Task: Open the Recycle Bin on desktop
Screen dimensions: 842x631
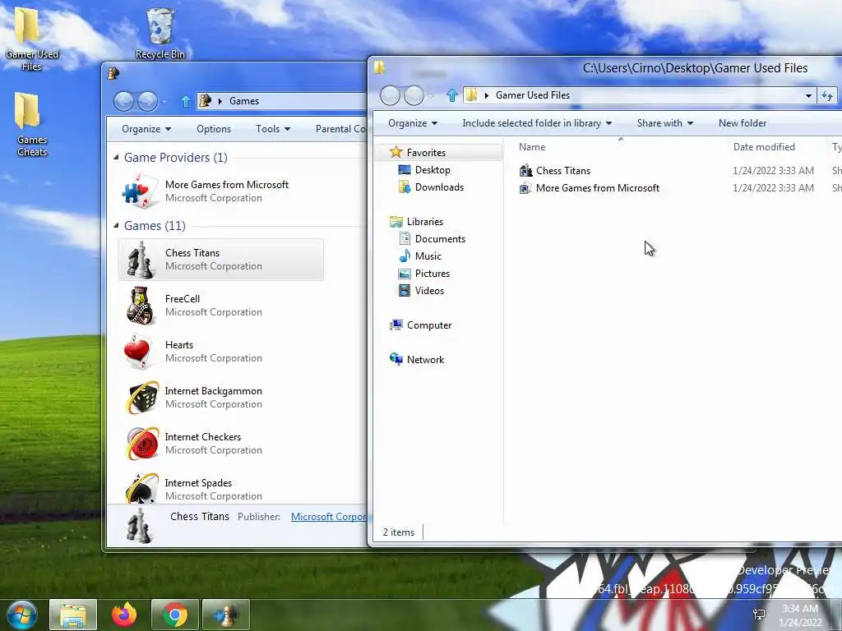Action: 160,33
